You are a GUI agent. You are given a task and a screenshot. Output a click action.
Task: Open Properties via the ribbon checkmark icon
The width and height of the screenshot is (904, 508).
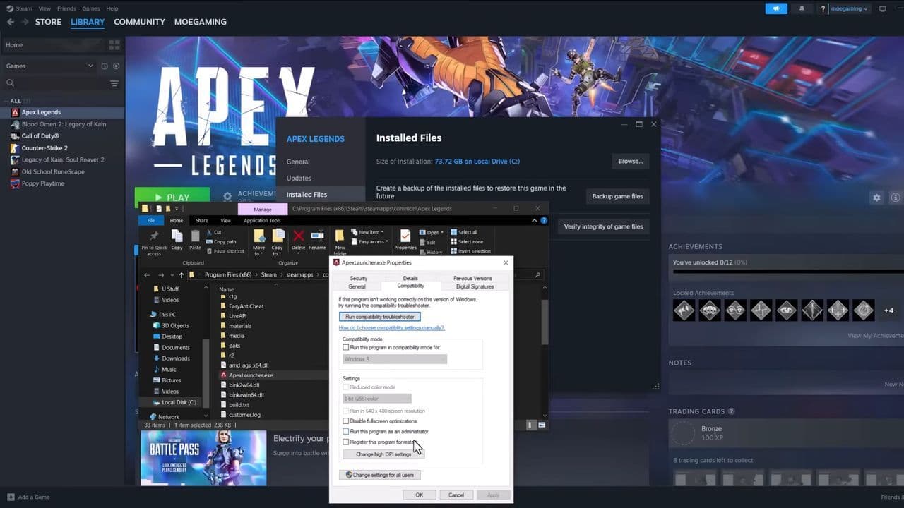[404, 236]
